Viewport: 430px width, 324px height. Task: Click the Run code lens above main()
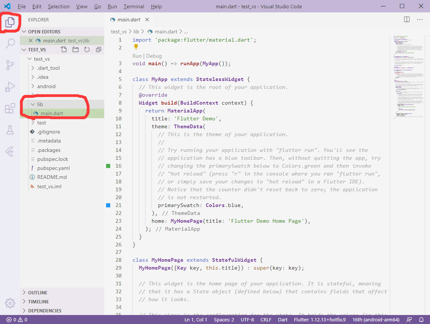[x=137, y=56]
